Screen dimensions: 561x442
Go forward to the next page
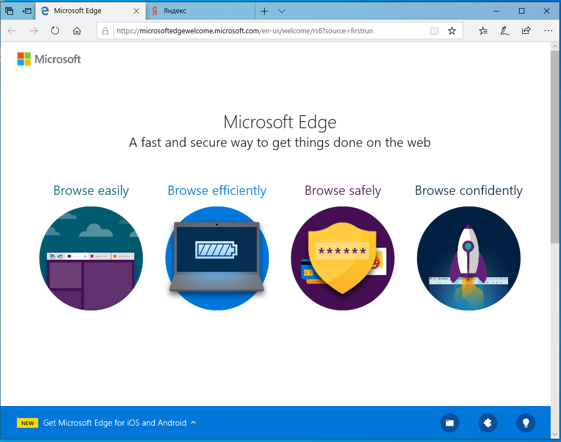coord(33,31)
